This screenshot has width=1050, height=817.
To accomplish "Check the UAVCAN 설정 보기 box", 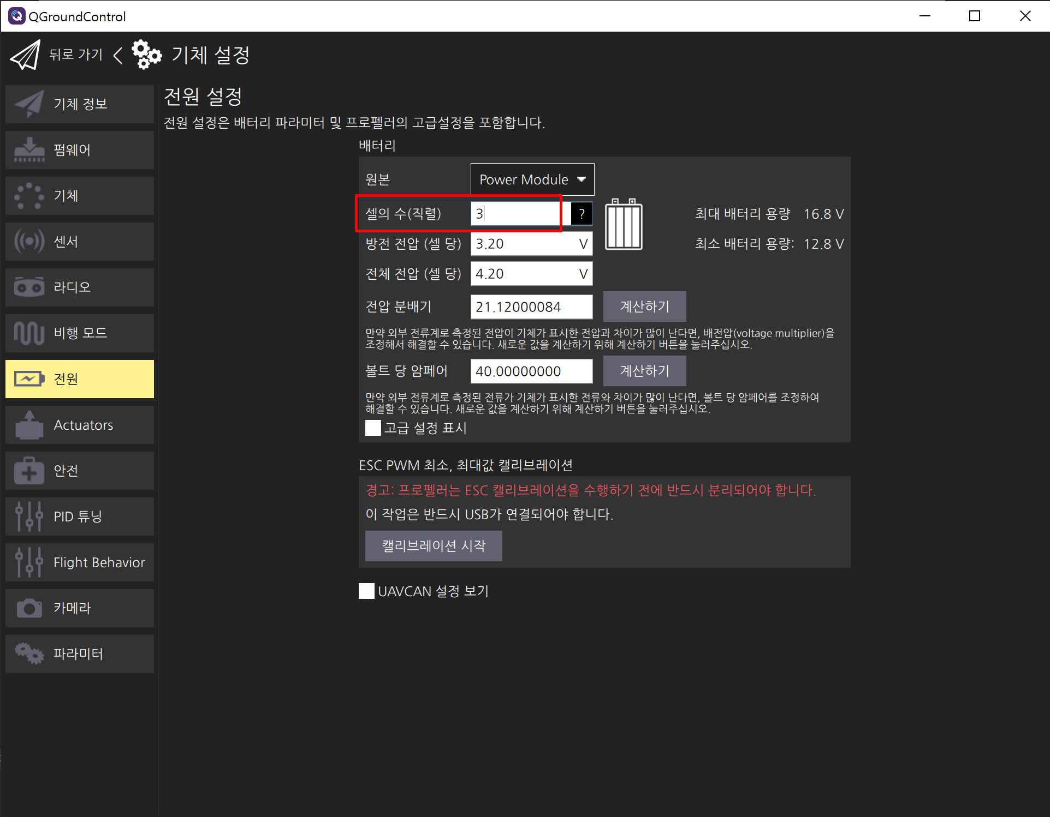I will click(x=367, y=591).
